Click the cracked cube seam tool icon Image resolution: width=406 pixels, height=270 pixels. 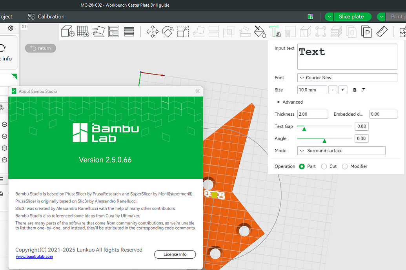(x=306, y=32)
